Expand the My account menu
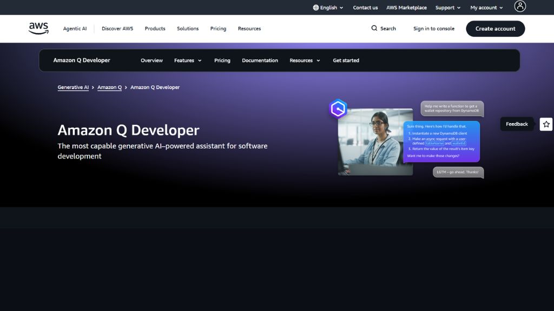The height and width of the screenshot is (311, 554). [486, 8]
